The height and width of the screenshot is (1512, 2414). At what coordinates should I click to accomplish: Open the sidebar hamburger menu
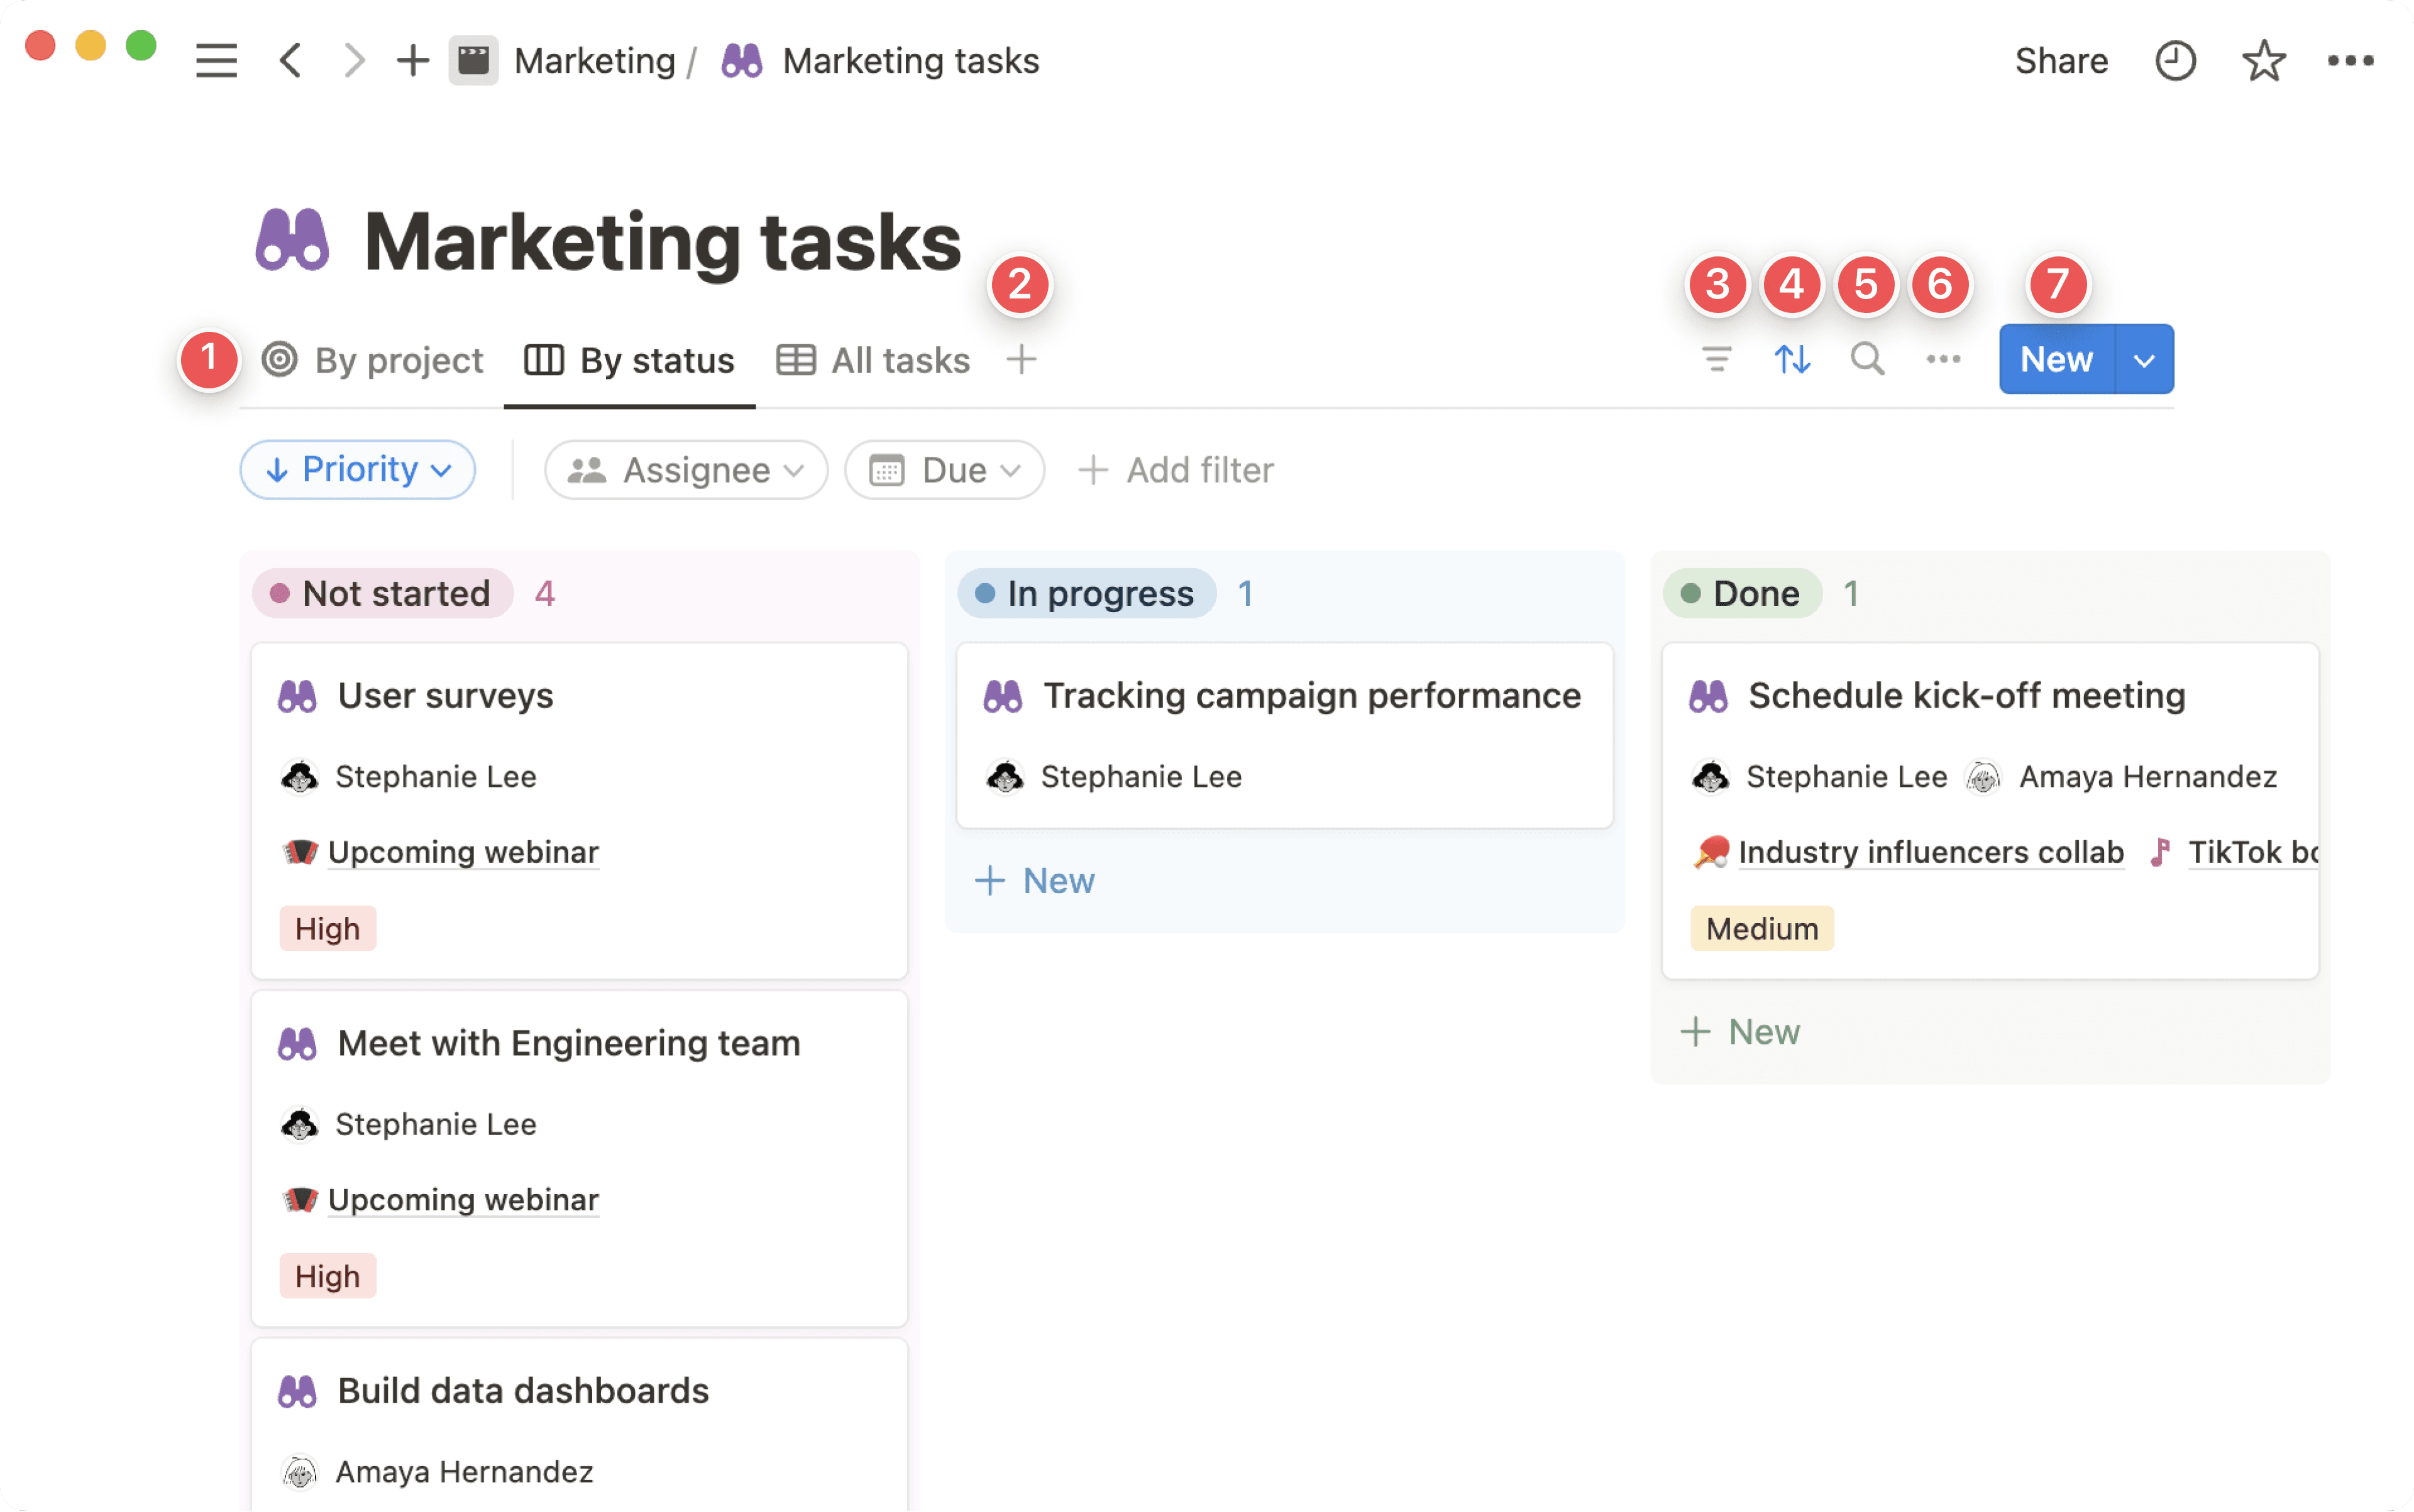point(216,61)
